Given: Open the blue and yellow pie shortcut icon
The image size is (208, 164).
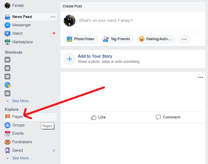Looking at the screenshot, I should coord(7,85).
